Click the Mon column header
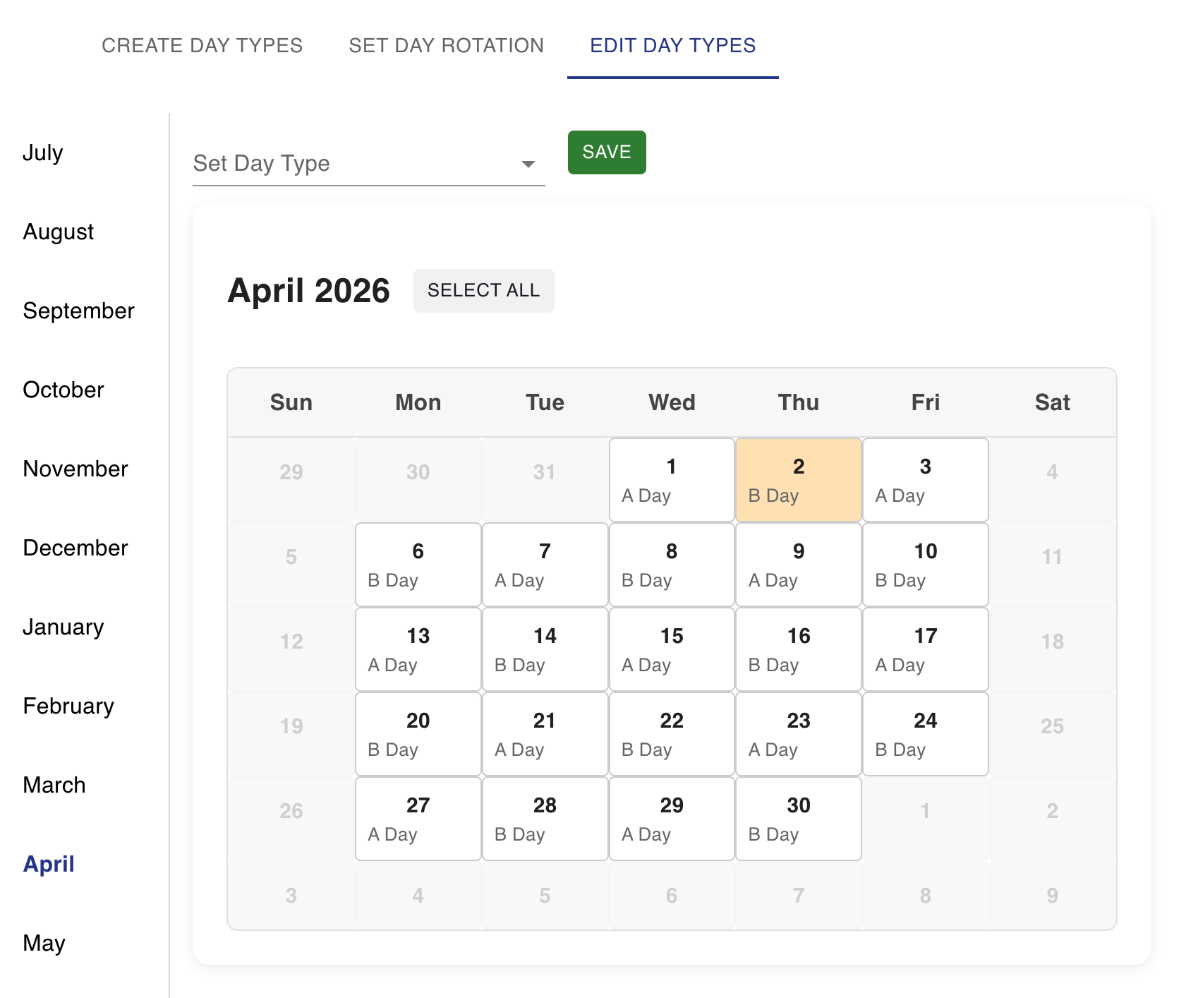Screen dimensions: 1198x998 pos(418,402)
